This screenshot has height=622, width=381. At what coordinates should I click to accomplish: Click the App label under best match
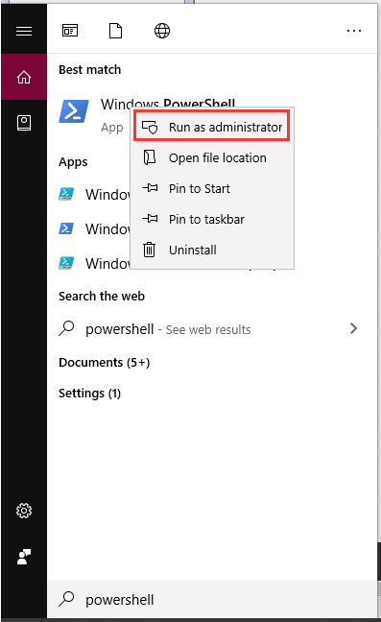click(x=111, y=128)
